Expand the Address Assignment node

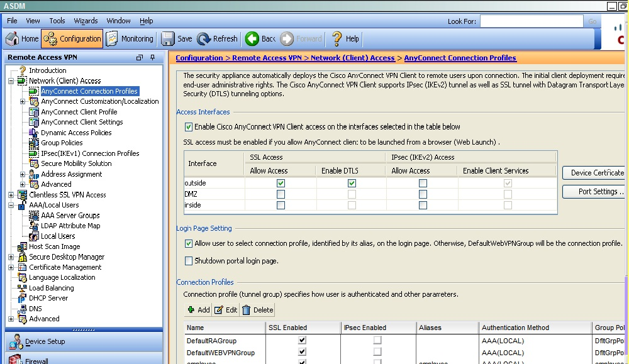tap(23, 174)
